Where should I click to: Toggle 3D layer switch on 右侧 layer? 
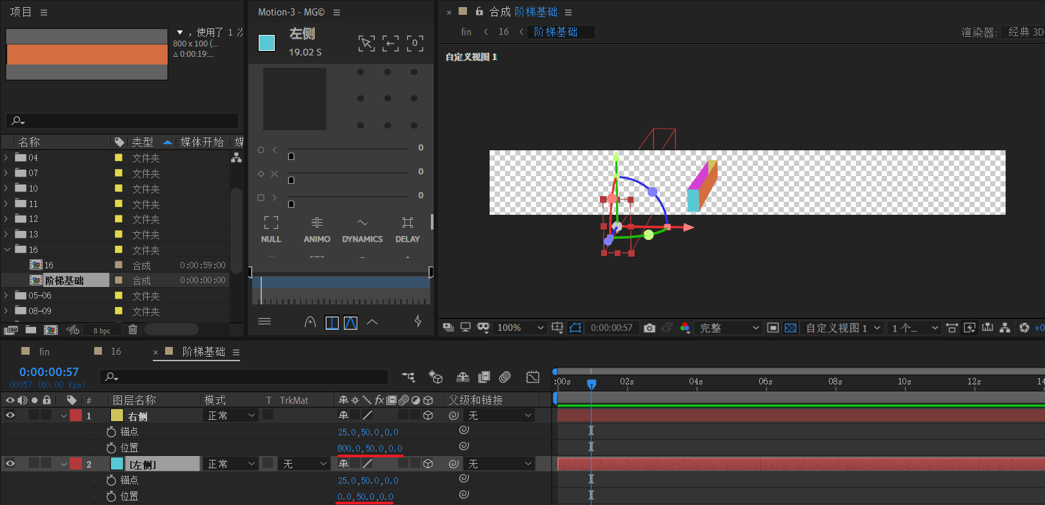click(x=428, y=415)
